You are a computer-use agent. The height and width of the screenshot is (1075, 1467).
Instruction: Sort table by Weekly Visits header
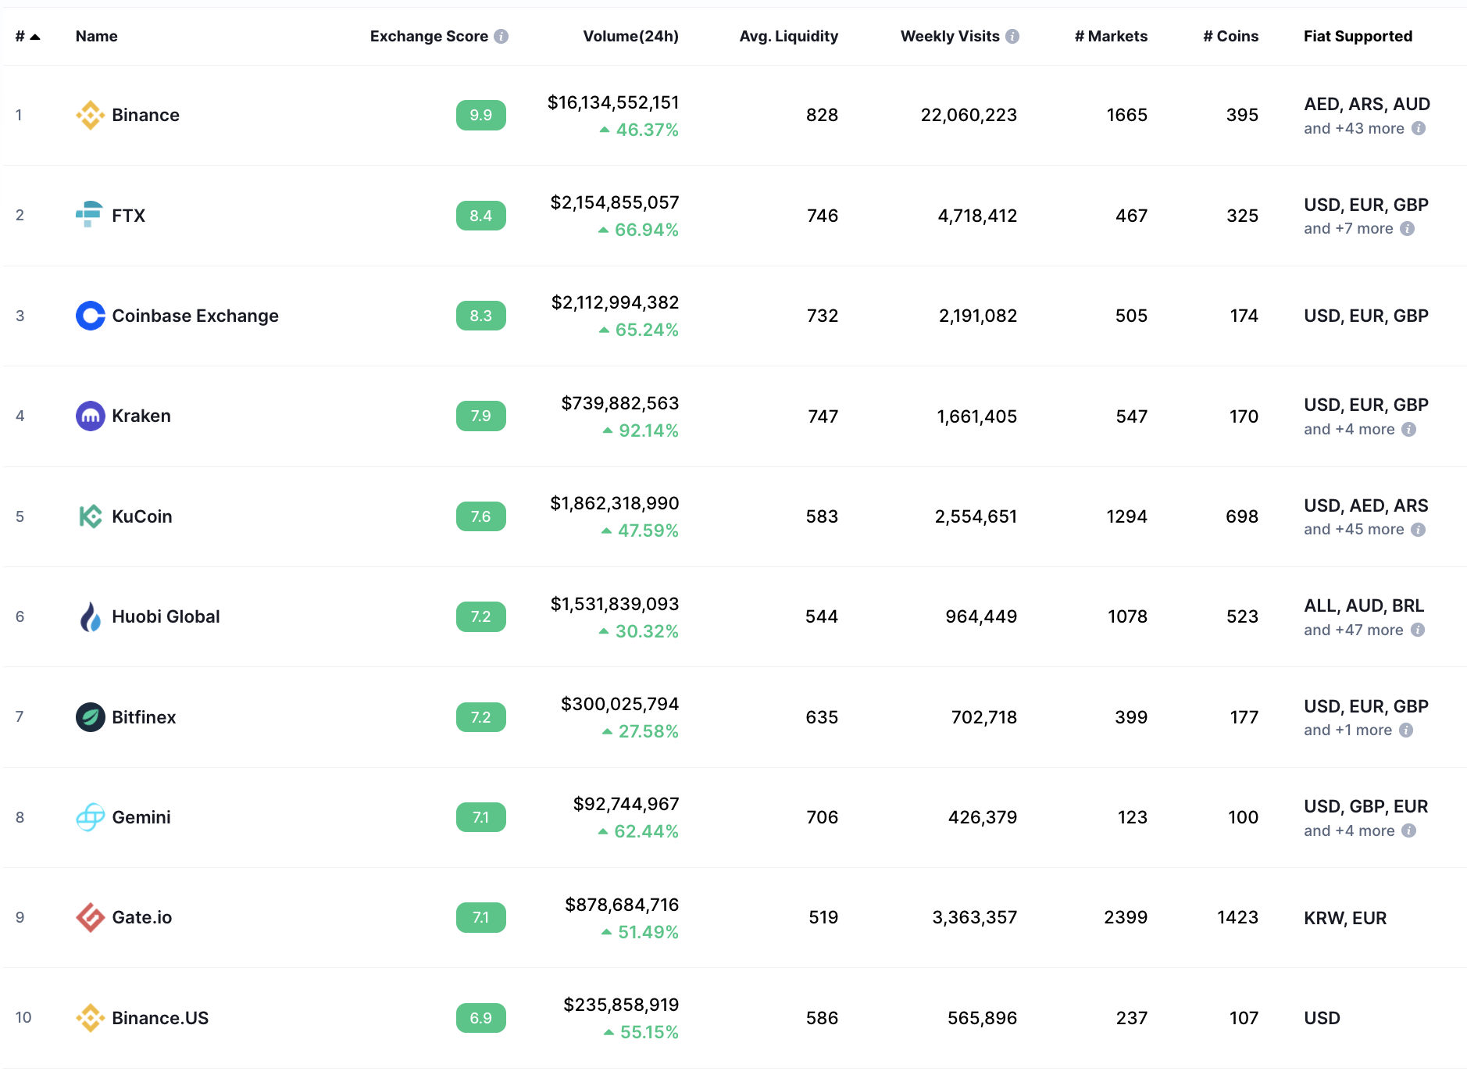coord(950,36)
